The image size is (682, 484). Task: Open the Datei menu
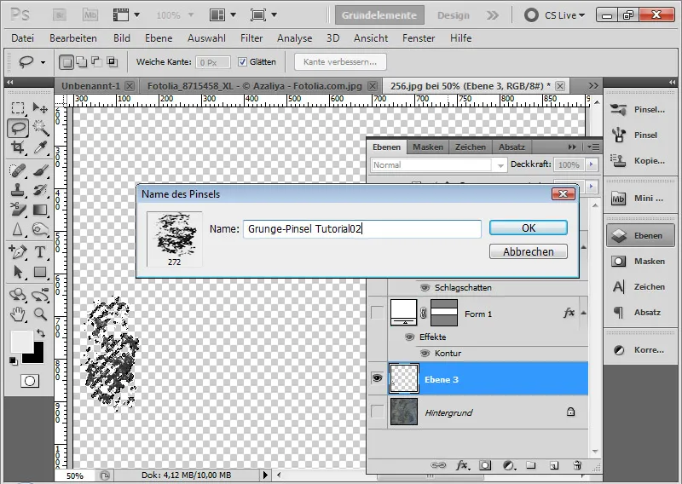(x=23, y=38)
